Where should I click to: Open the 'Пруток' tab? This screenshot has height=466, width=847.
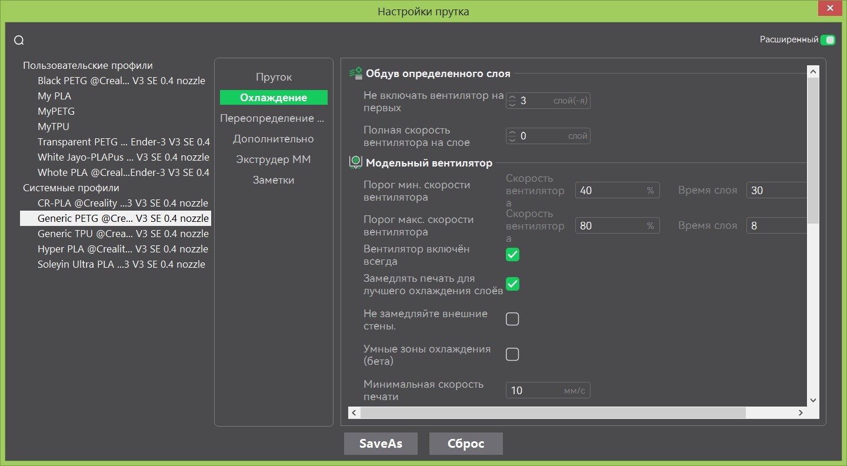274,77
